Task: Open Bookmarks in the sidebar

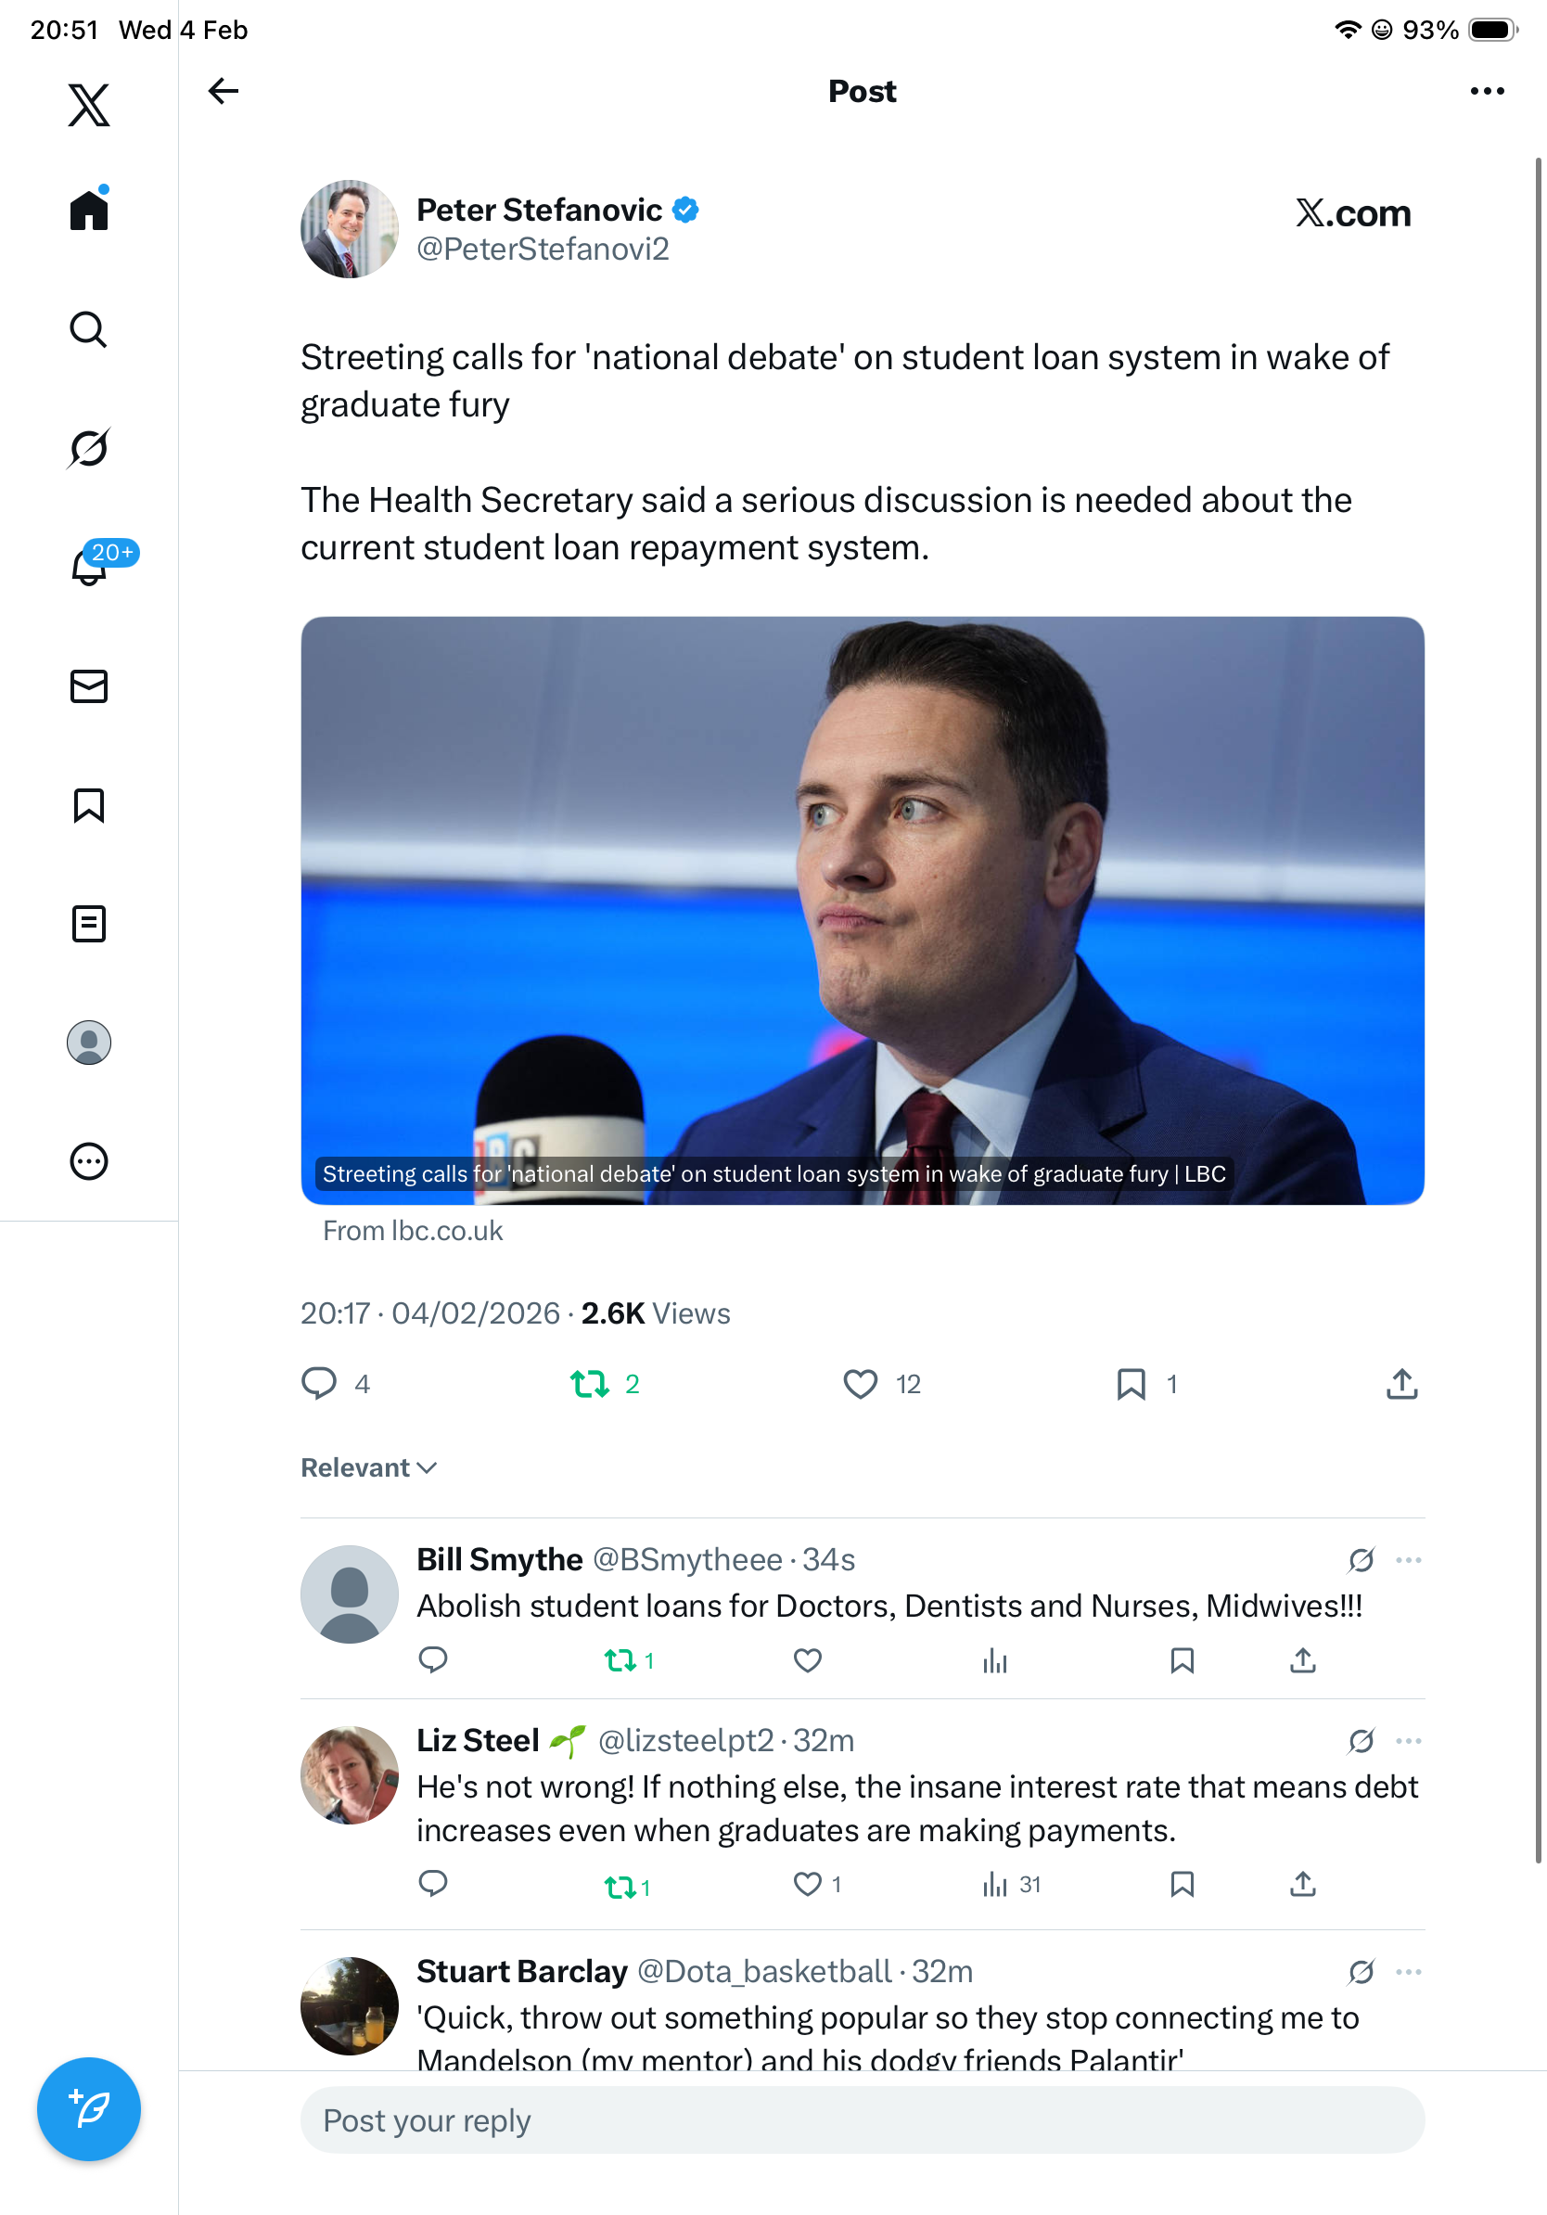Action: pyautogui.click(x=89, y=804)
